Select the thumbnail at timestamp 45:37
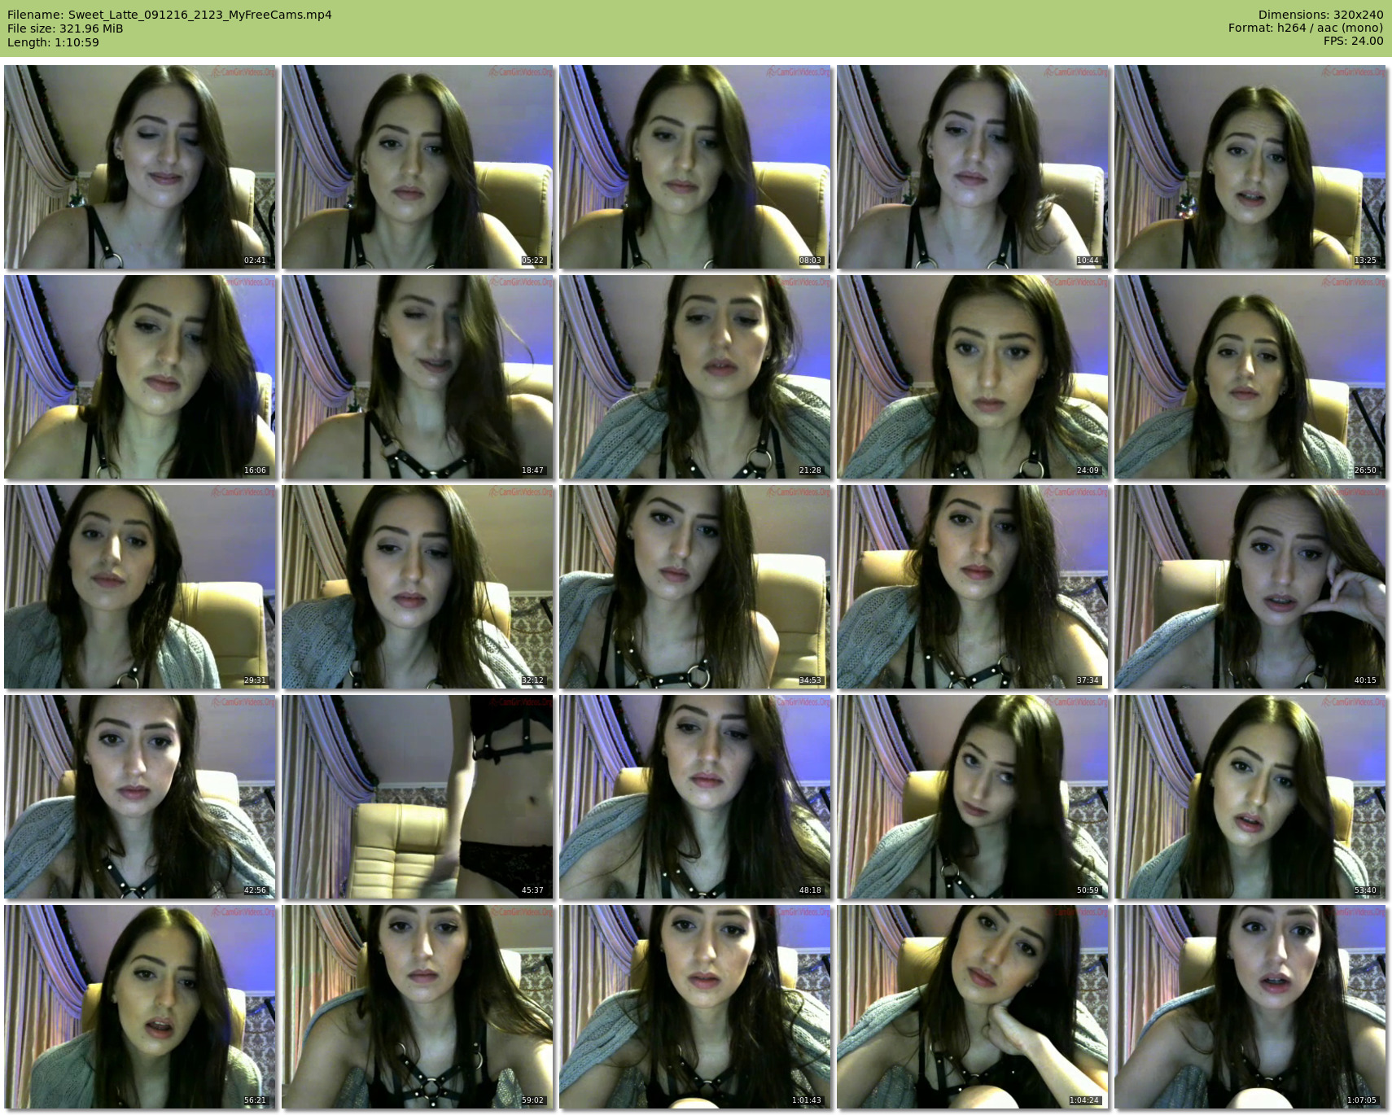Viewport: 1392px width, 1115px height. 418,797
